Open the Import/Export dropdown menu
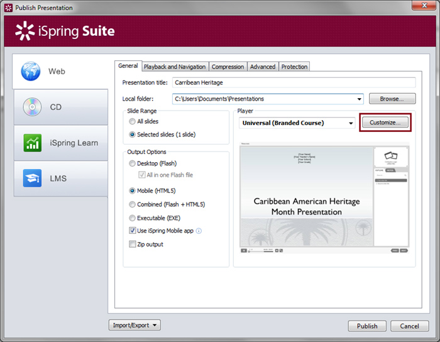 pyautogui.click(x=135, y=325)
